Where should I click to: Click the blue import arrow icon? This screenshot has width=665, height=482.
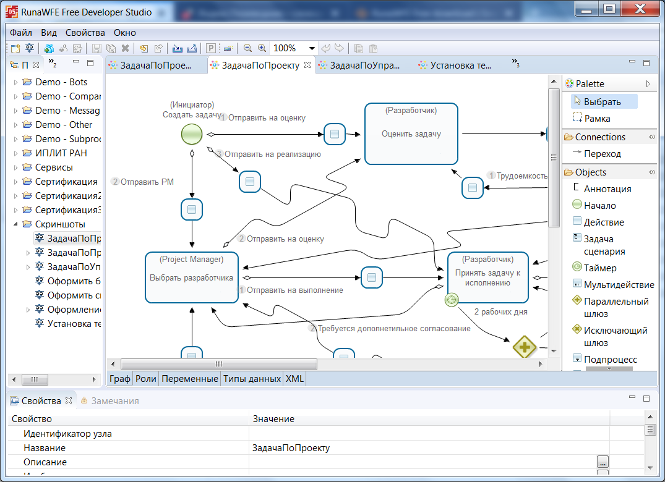pyautogui.click(x=178, y=48)
